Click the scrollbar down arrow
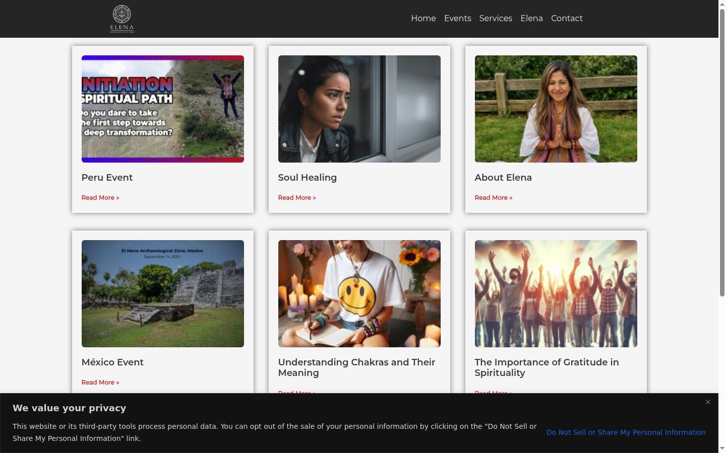 tap(722, 448)
